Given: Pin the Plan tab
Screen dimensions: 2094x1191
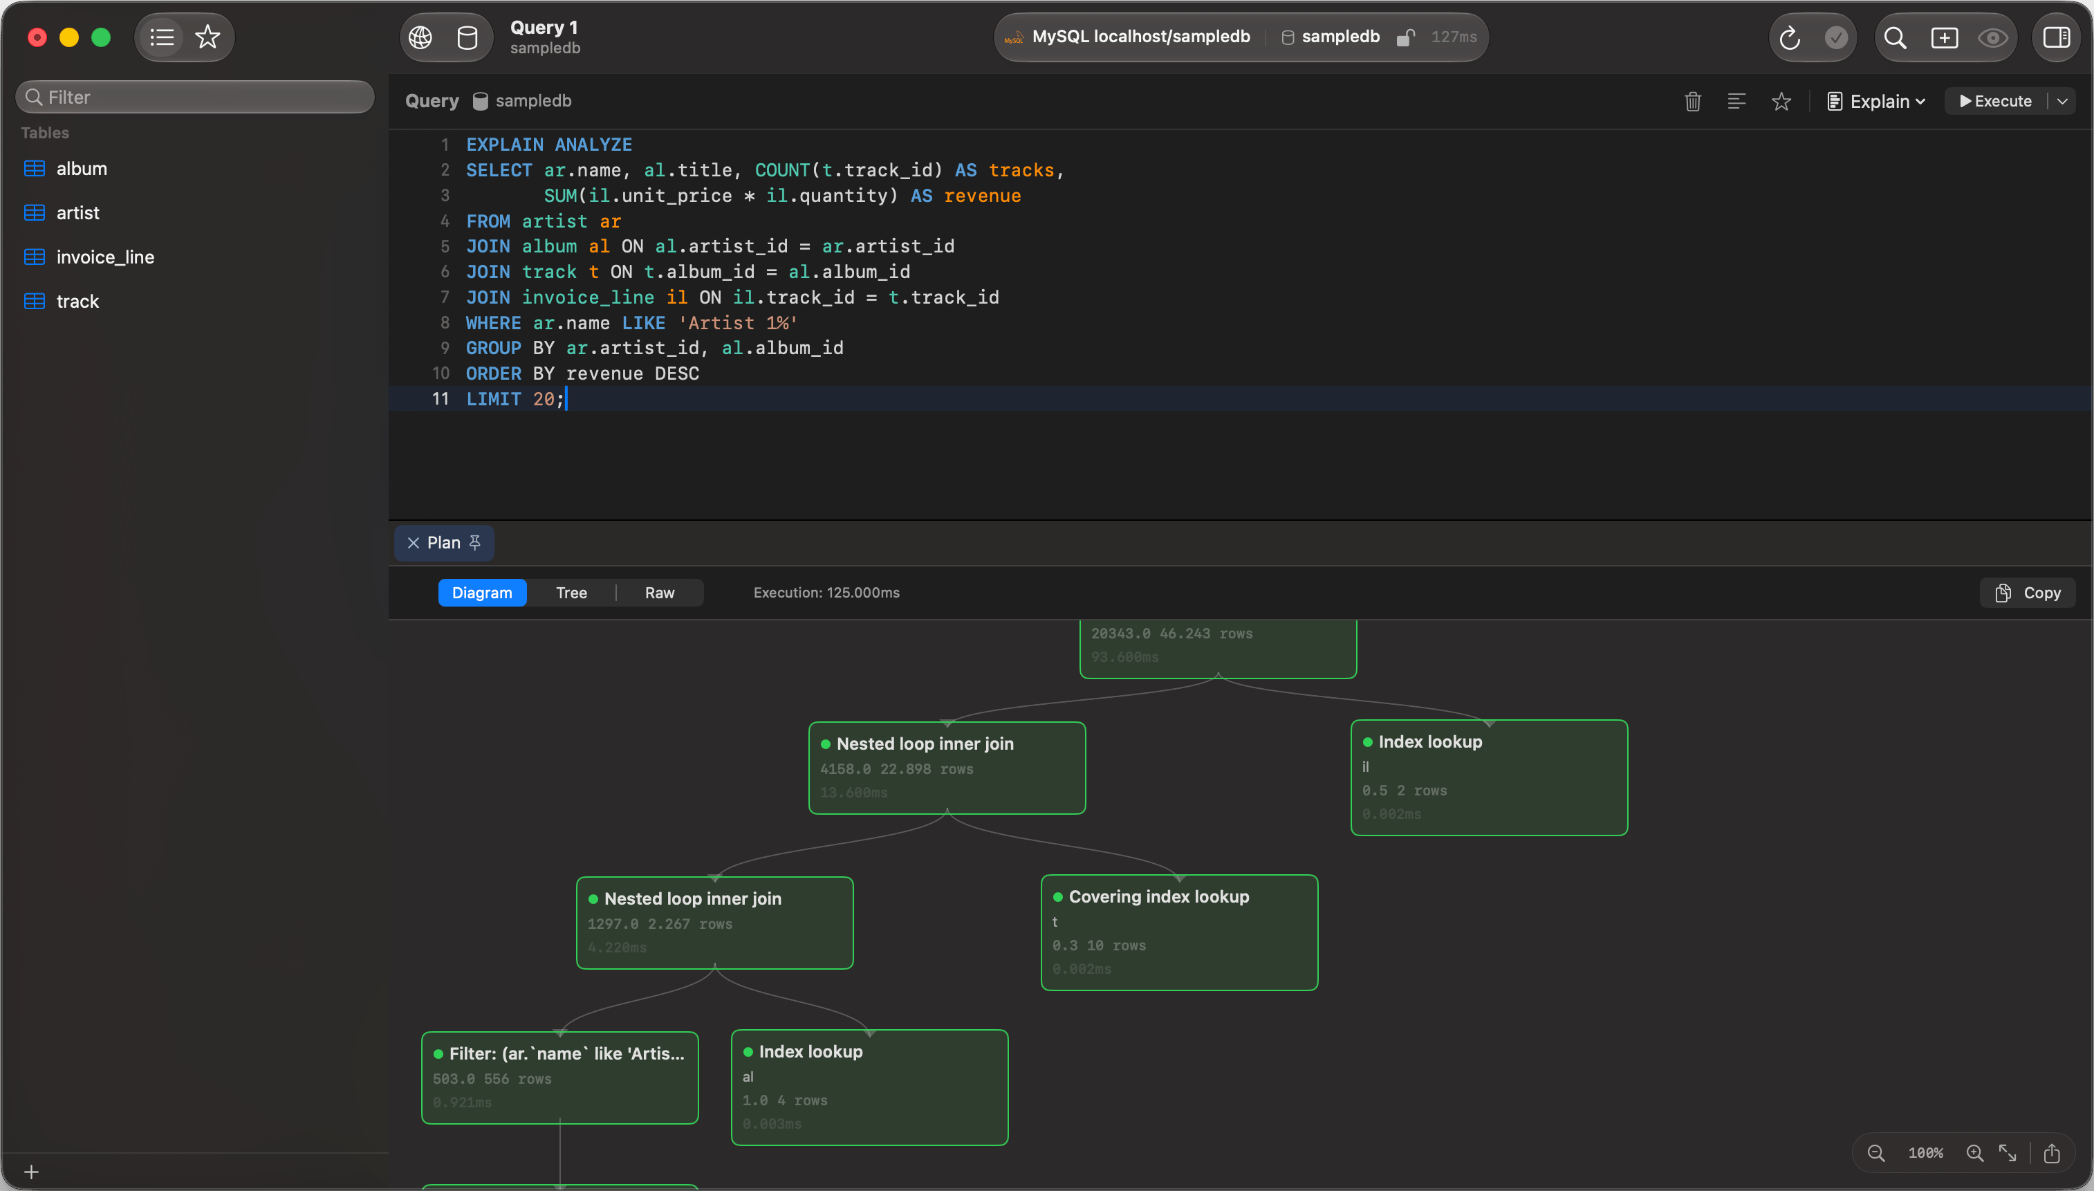Looking at the screenshot, I should tap(475, 542).
